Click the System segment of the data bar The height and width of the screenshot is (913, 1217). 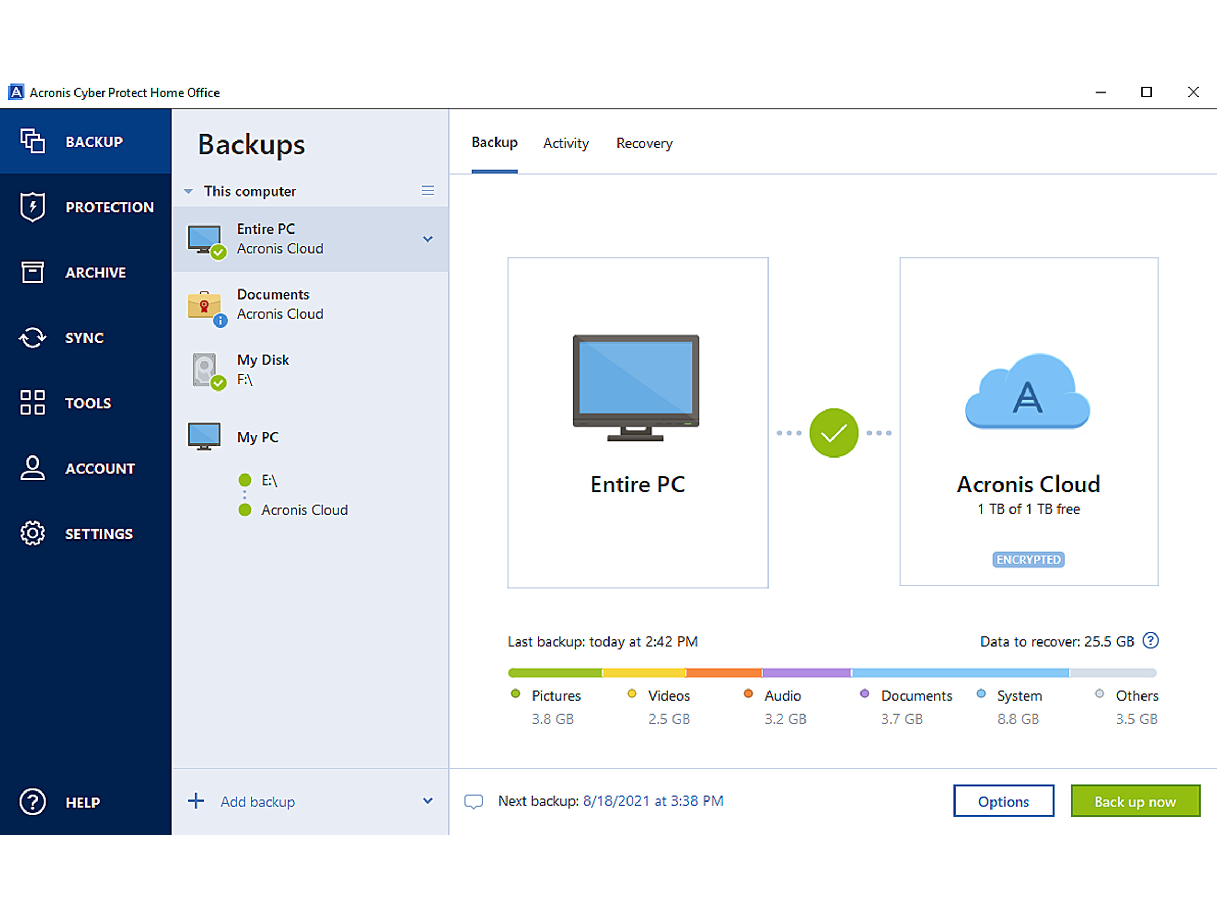point(960,673)
